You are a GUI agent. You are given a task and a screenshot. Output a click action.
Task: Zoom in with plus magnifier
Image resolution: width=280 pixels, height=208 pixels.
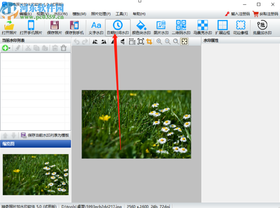[x=159, y=42]
